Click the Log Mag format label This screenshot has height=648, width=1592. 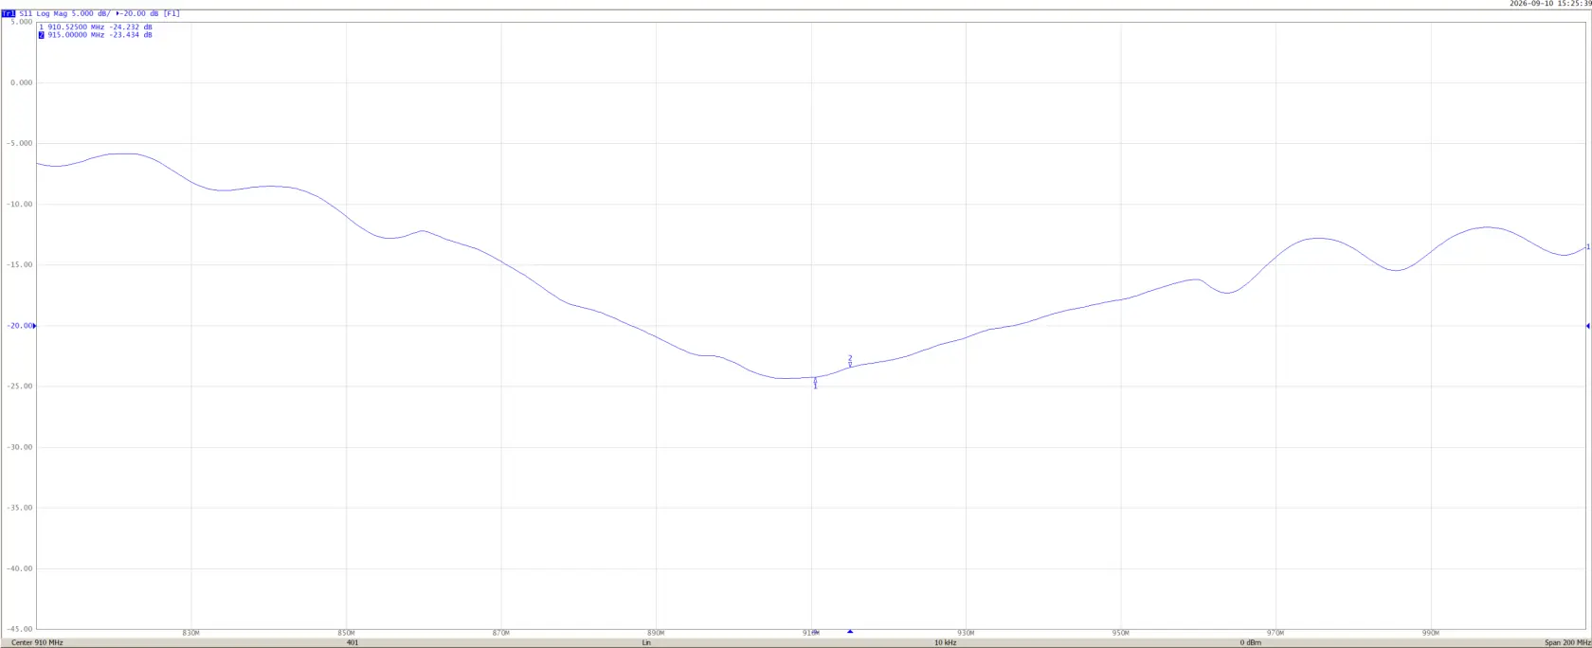click(51, 14)
